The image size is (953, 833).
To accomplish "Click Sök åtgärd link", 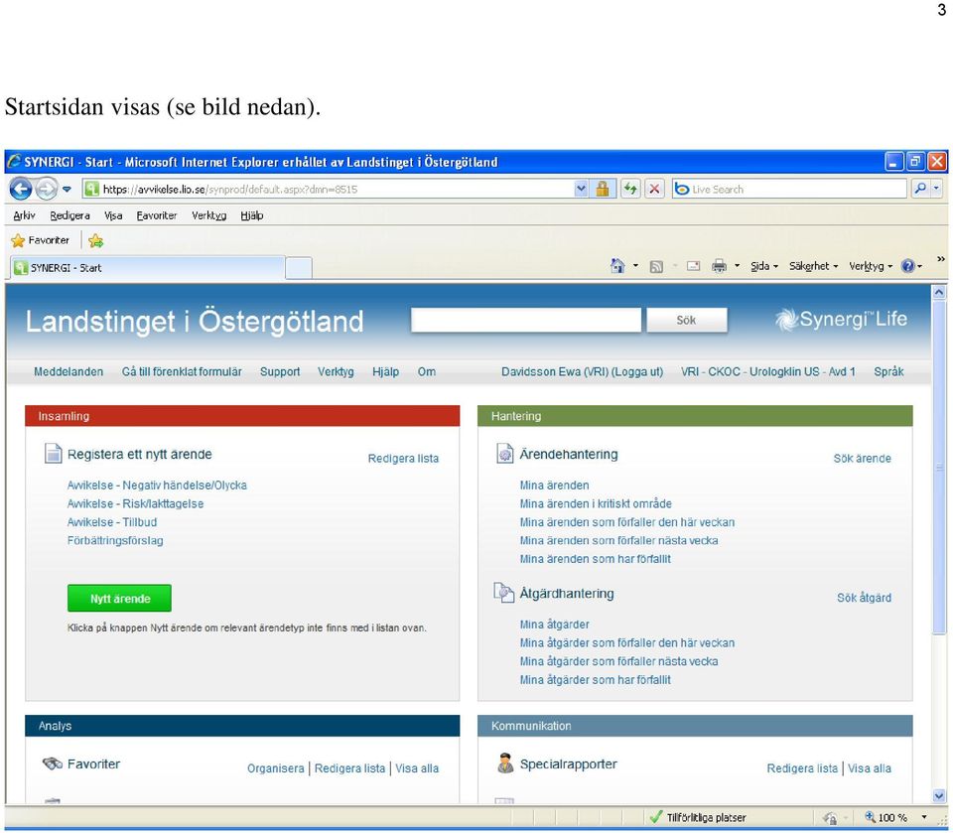I will (864, 598).
